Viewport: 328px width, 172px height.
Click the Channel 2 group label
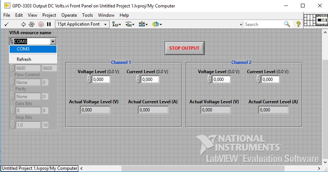241,62
